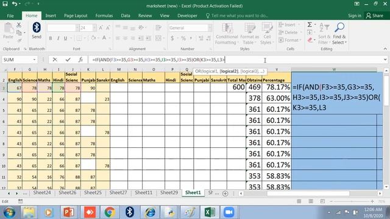Open the font name dropdown

pos(77,28)
